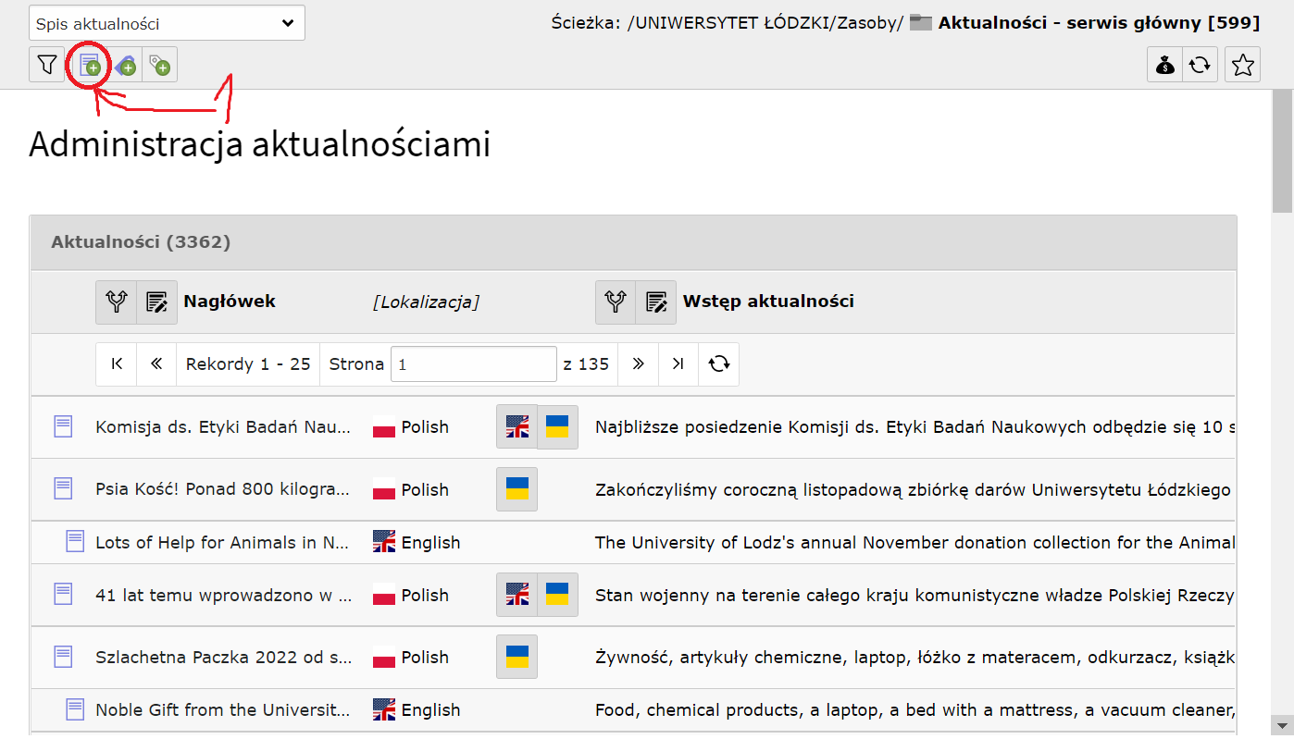Jump to the first page of records
Image resolution: width=1294 pixels, height=739 pixels.
tap(117, 364)
